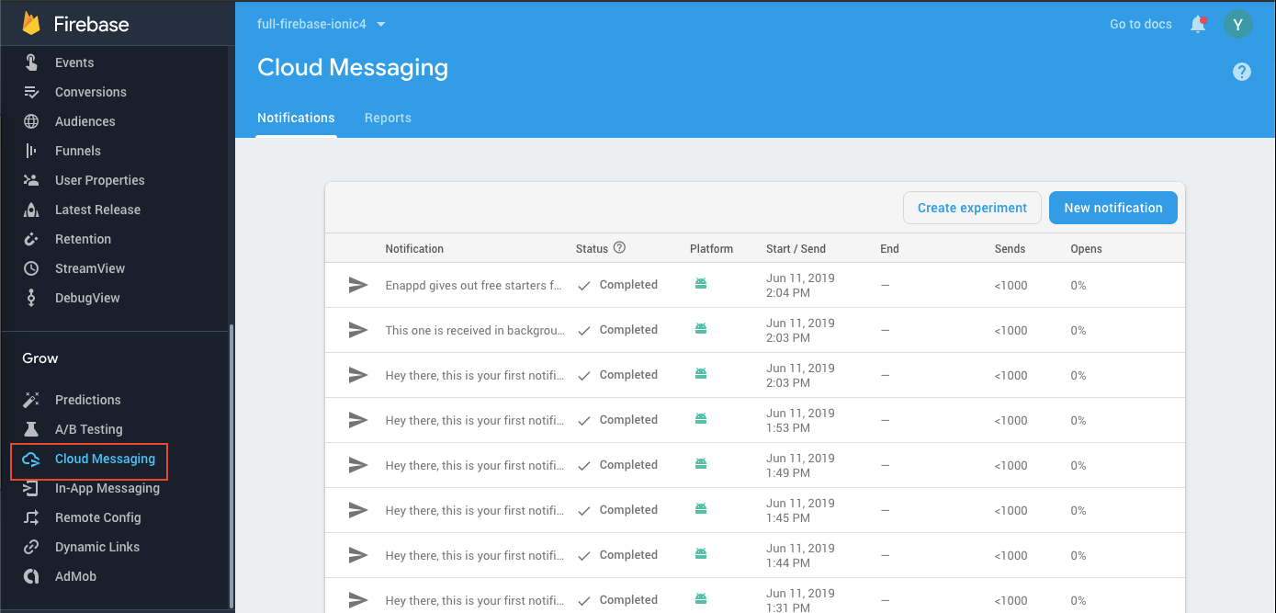The image size is (1276, 613).
Task: Click Android icon in the 2:04 PM row
Action: tap(701, 284)
